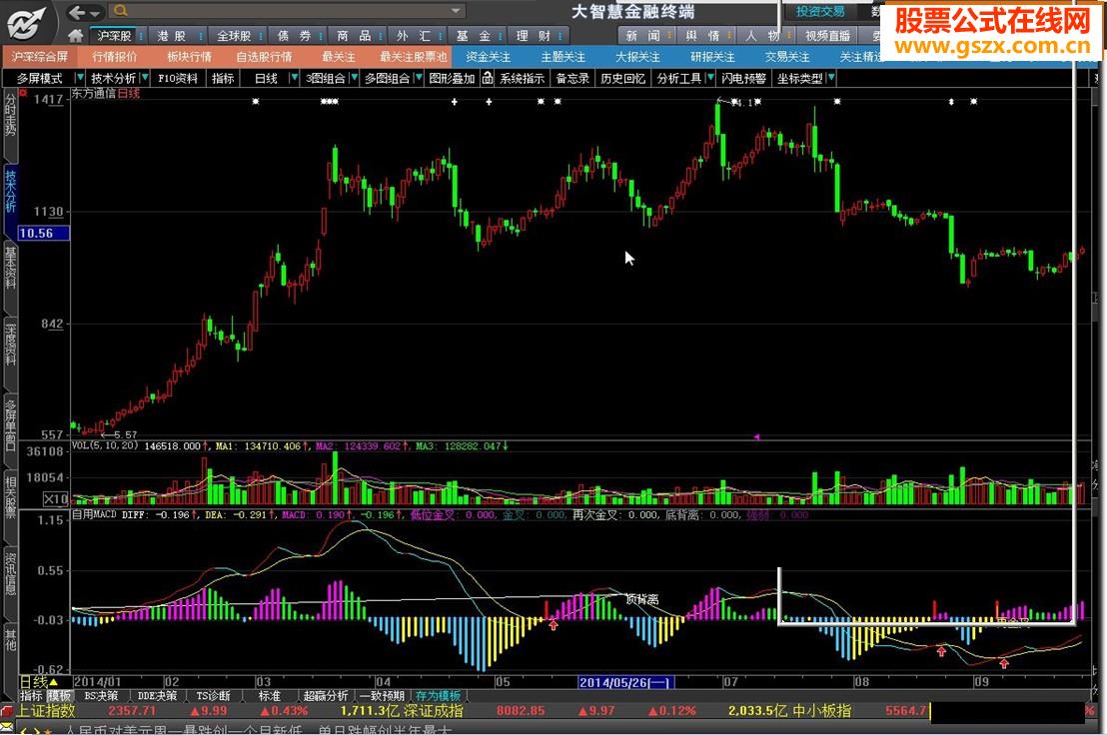Click the yellow triangle beside 日线 period label
This screenshot has height=735, width=1107.
(x=54, y=683)
